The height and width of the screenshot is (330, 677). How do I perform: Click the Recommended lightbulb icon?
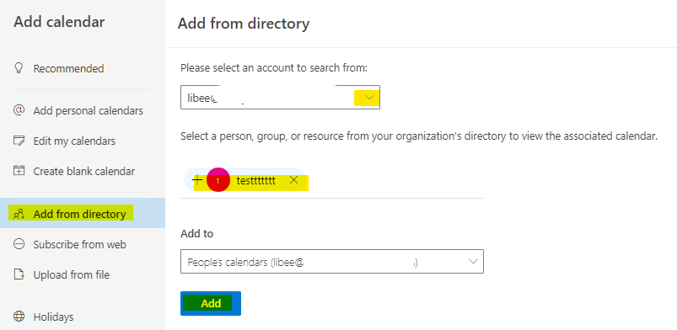(x=19, y=68)
